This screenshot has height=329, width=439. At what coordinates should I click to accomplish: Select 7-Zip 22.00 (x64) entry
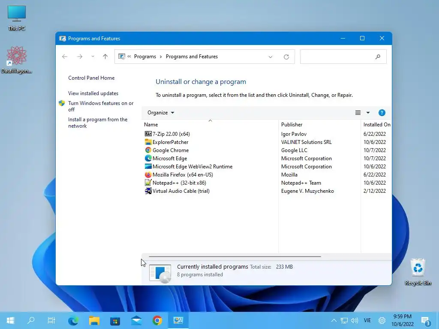(x=171, y=134)
